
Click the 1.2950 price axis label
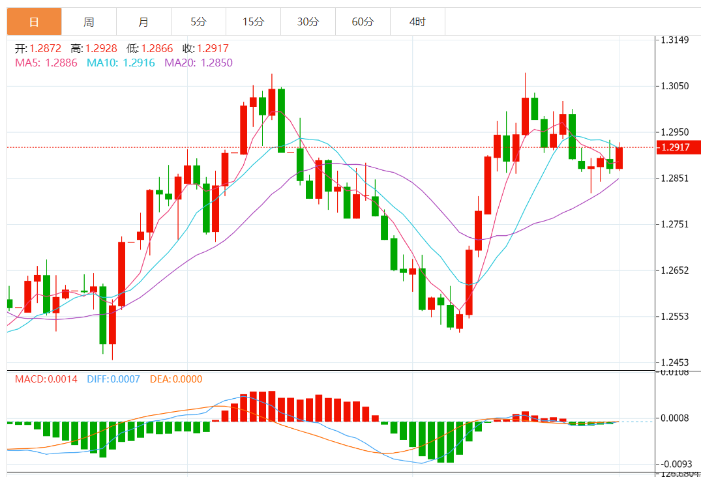675,132
